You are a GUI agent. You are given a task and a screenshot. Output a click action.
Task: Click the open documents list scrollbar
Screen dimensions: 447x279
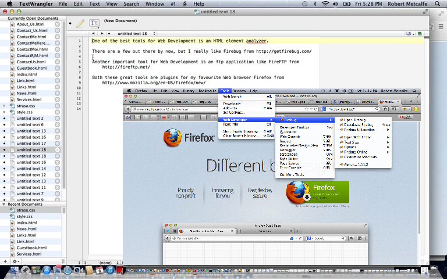pos(64,105)
